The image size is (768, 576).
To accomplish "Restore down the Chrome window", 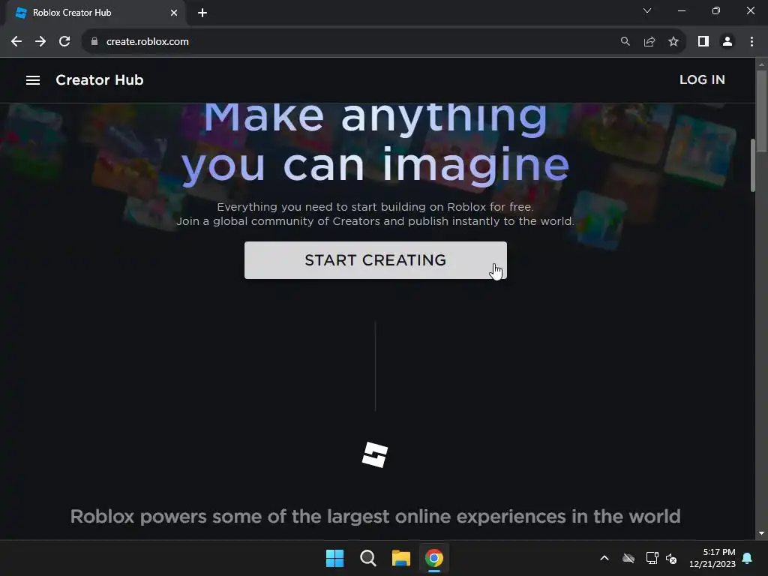I will point(716,10).
